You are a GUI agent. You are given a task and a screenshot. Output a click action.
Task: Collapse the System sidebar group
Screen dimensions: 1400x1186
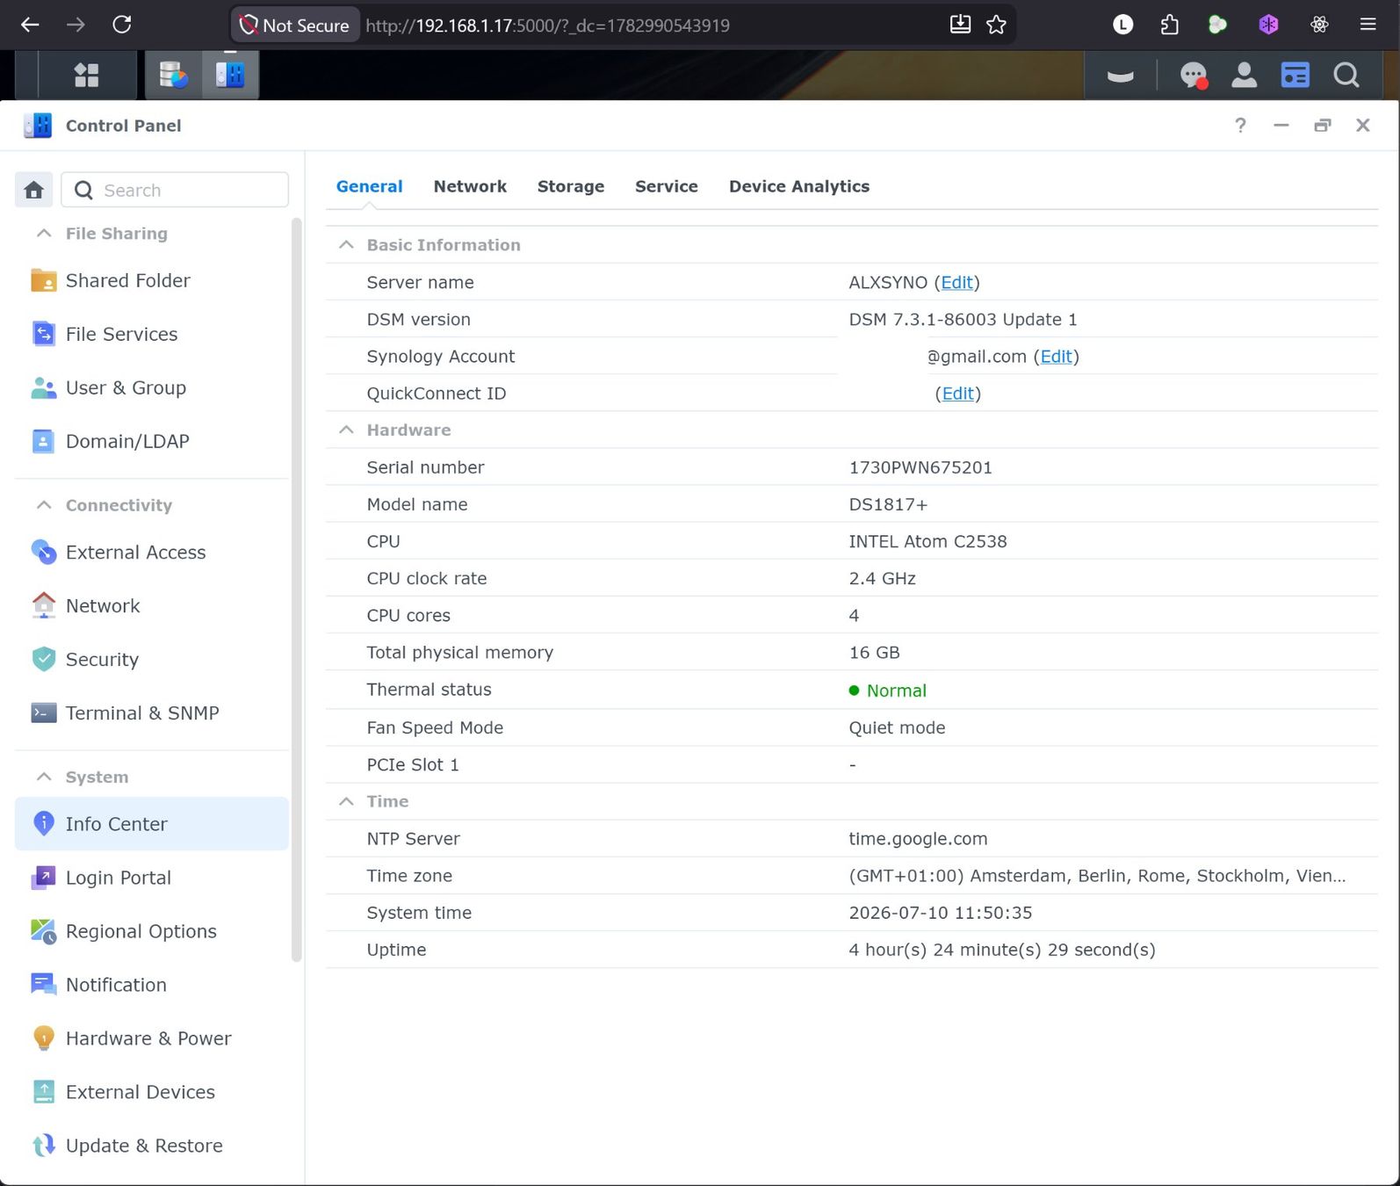point(44,777)
